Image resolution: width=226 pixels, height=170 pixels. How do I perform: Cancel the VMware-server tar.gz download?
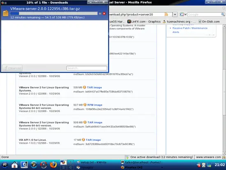(x=104, y=14)
